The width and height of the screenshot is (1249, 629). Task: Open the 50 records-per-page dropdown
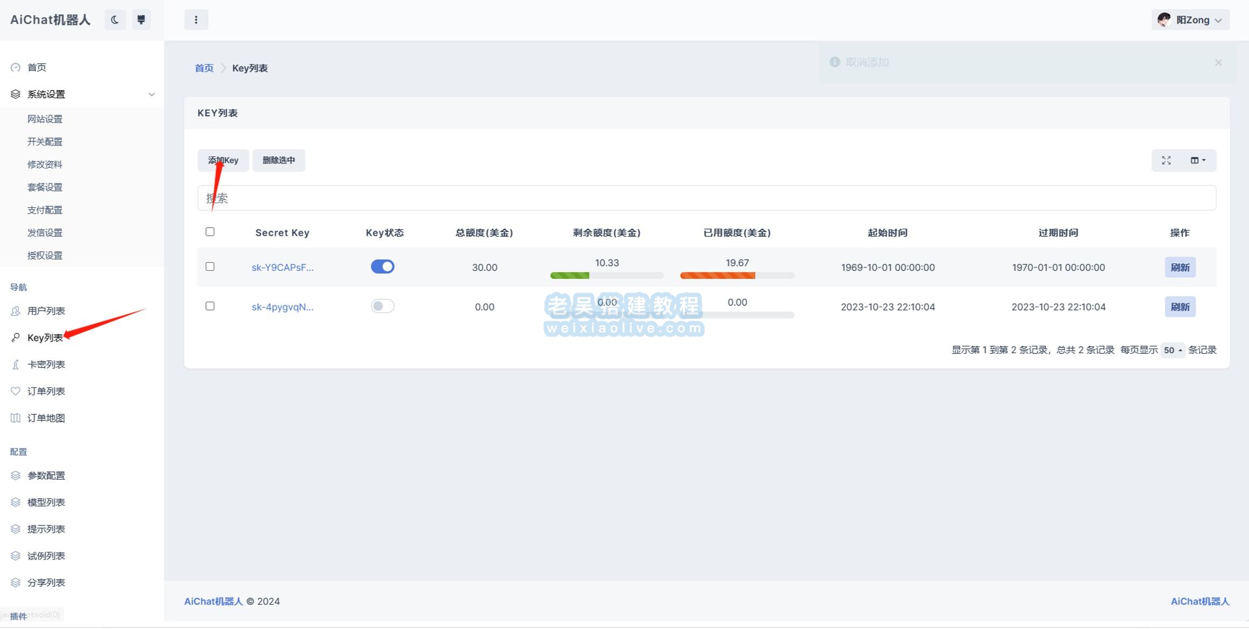click(1172, 350)
